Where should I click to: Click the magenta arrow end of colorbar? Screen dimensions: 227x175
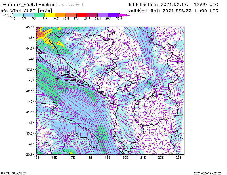tap(124, 15)
